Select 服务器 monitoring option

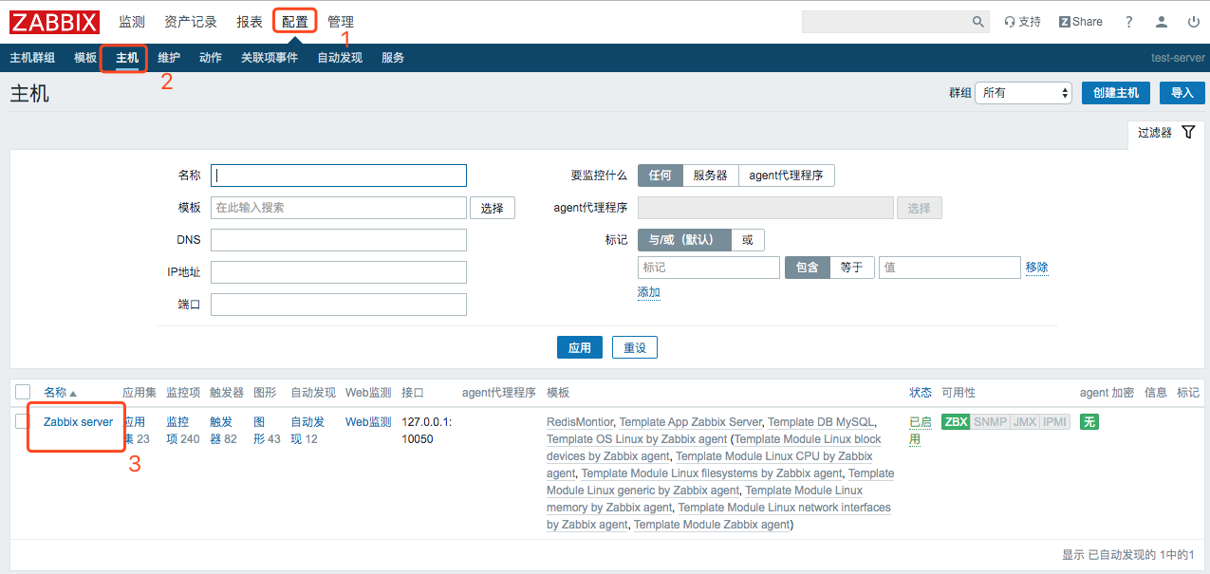click(710, 176)
